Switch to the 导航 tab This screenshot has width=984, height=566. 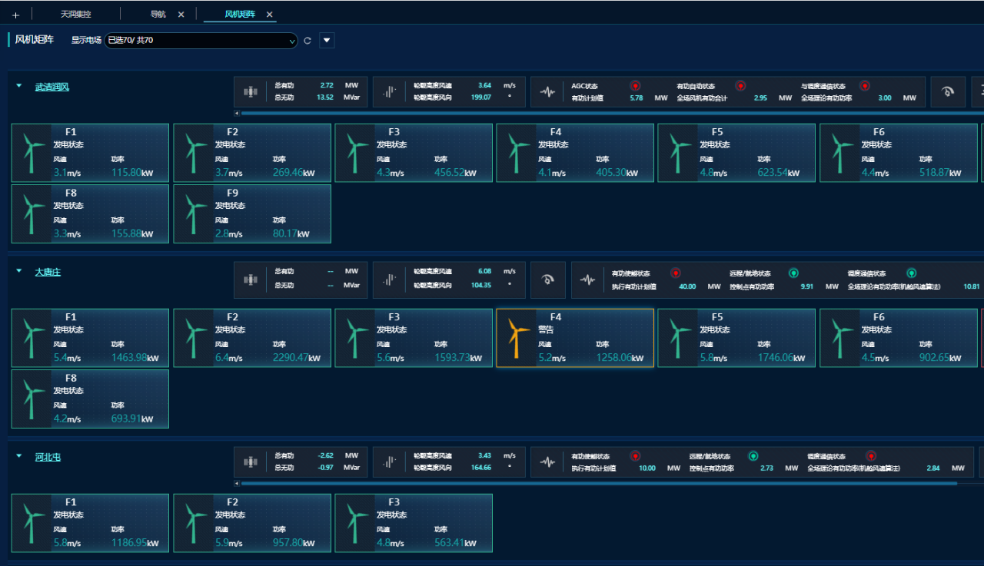(158, 15)
